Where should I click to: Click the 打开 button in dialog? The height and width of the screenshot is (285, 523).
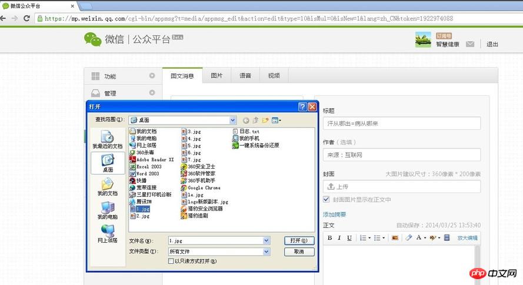pyautogui.click(x=299, y=240)
